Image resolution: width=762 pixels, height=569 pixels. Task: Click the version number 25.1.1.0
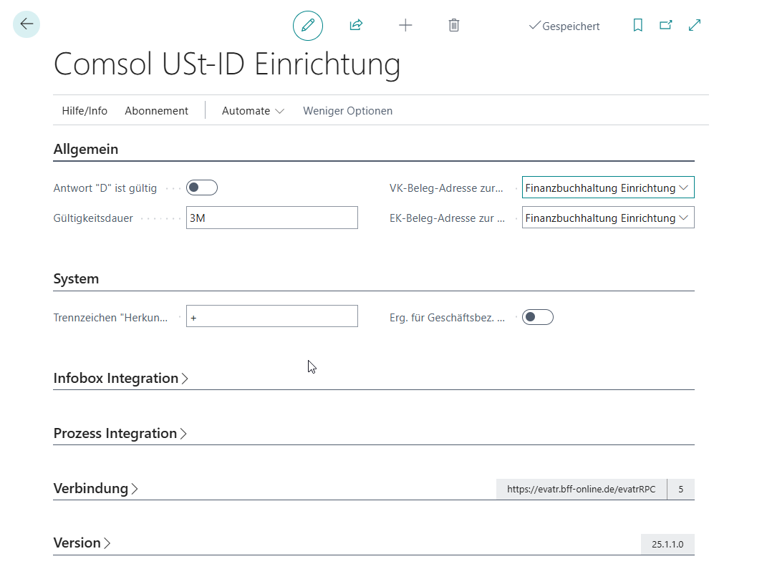click(667, 544)
